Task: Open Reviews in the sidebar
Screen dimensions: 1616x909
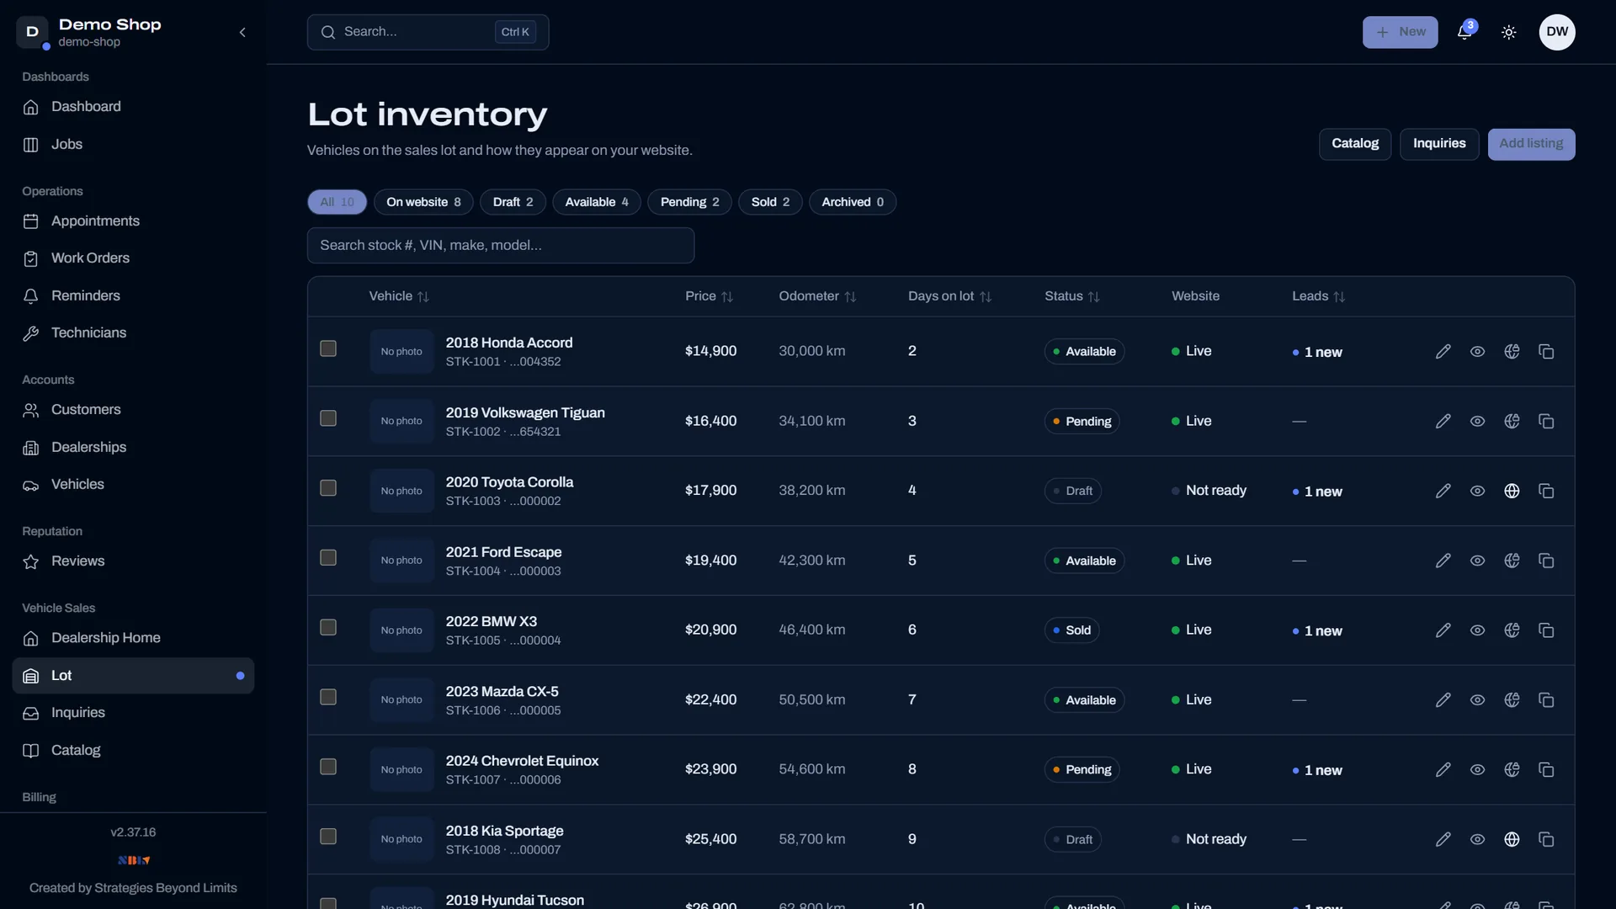Action: [133, 561]
